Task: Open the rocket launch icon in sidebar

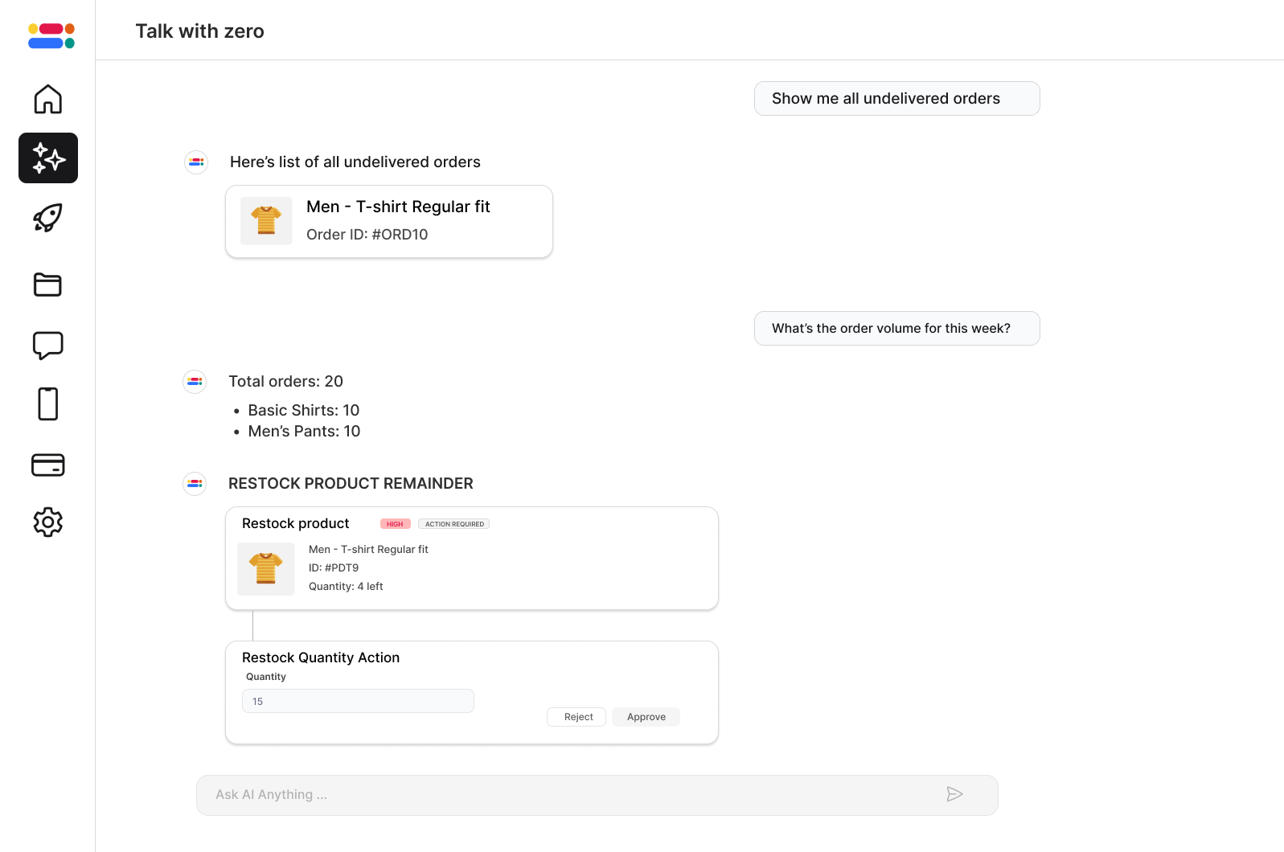Action: (x=48, y=217)
